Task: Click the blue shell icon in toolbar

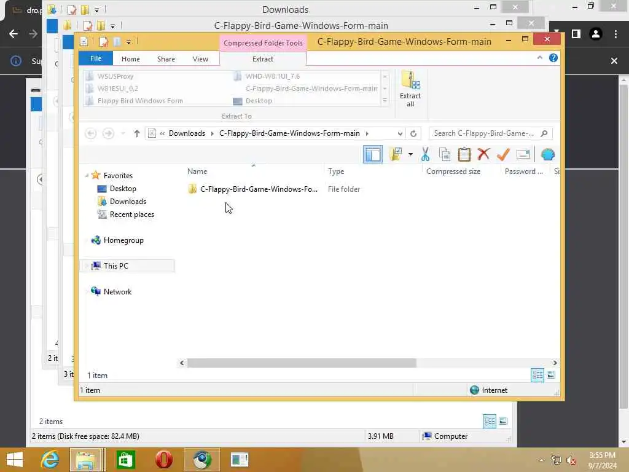Action: point(547,154)
